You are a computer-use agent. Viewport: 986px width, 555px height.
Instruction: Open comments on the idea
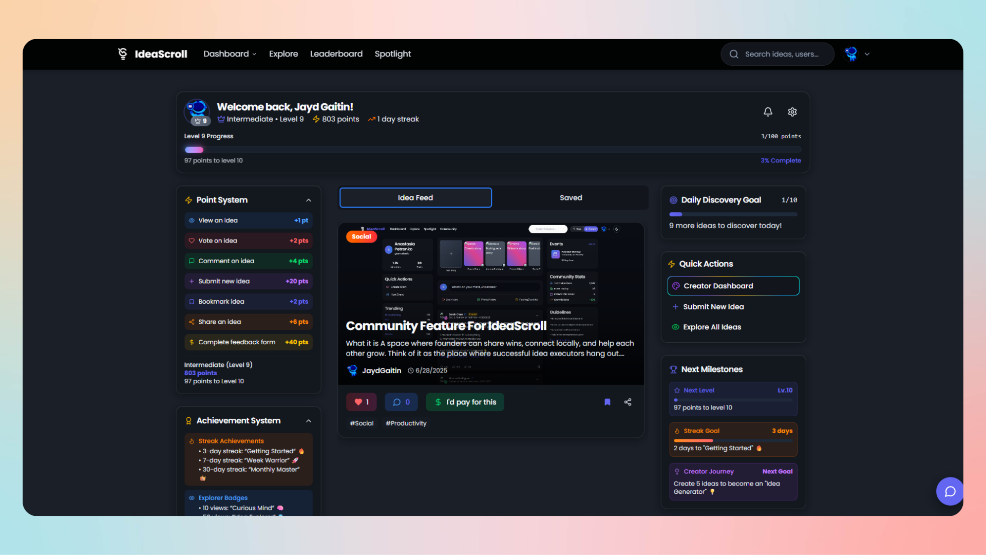[x=401, y=402]
